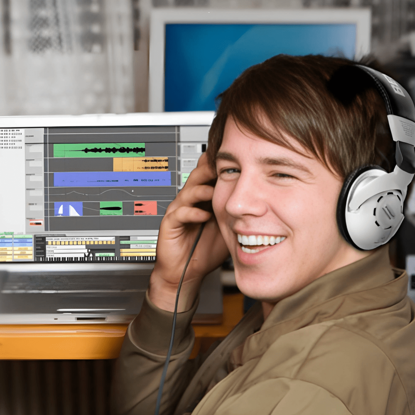
Task: Select the red clip on fifth track
Action: 145,208
